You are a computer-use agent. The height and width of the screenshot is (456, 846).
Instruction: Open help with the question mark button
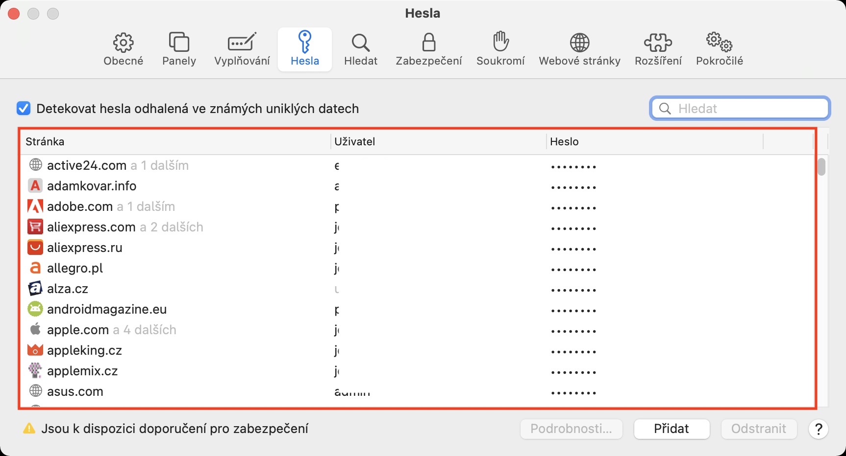tap(818, 429)
